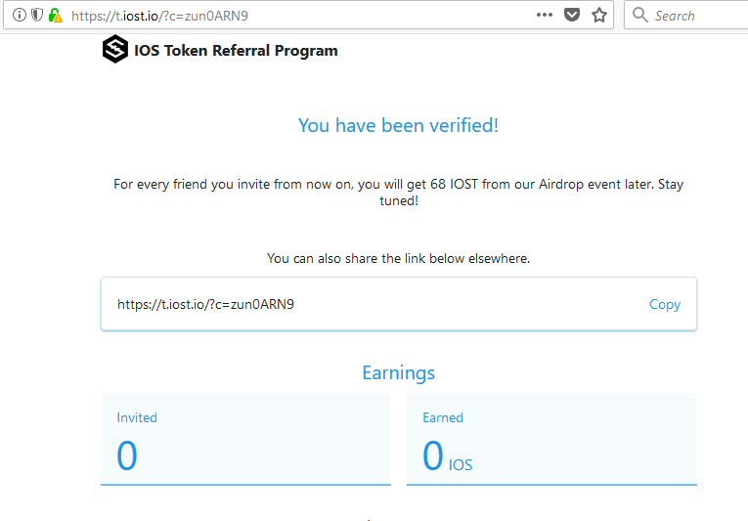Select the referral link https://t.iost.io/?c=zun0ARN9 field
This screenshot has width=748, height=521.
click(x=398, y=304)
